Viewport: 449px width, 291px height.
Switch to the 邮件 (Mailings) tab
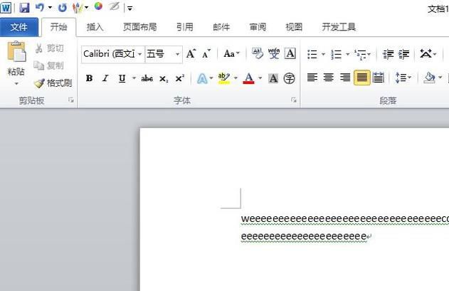221,27
